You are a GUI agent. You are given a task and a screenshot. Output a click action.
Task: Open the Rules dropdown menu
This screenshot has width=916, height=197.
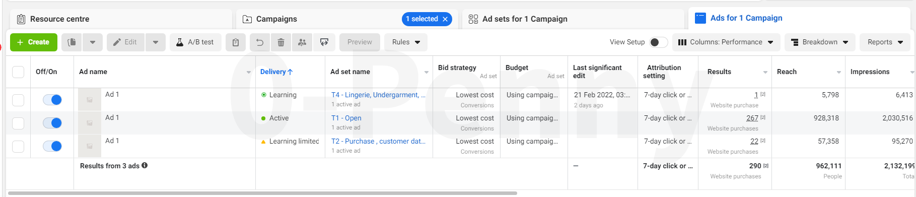pyautogui.click(x=406, y=42)
